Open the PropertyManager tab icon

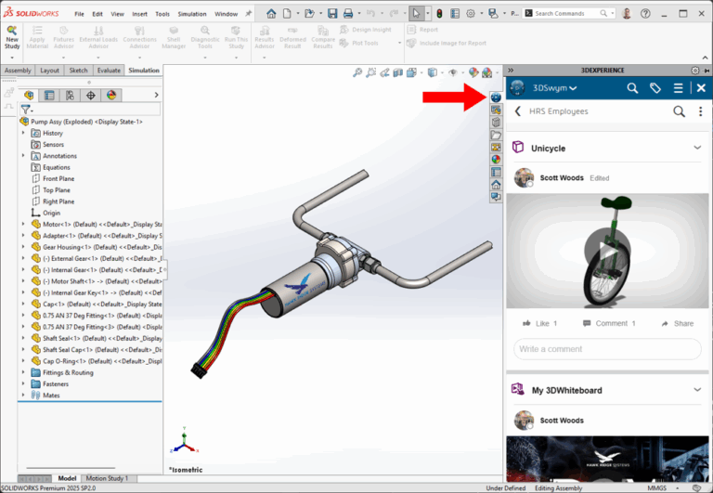[x=49, y=95]
